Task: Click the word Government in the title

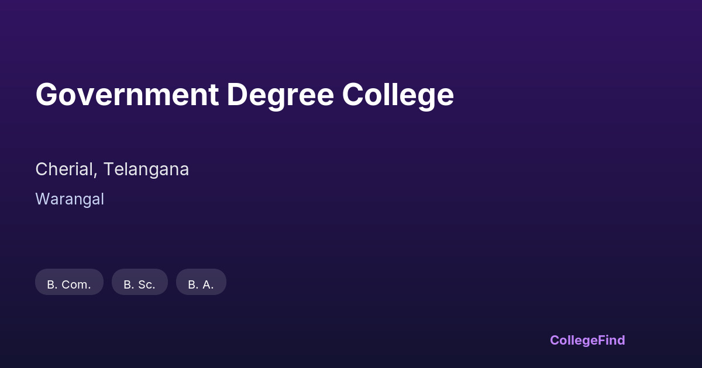Action: pyautogui.click(x=127, y=95)
